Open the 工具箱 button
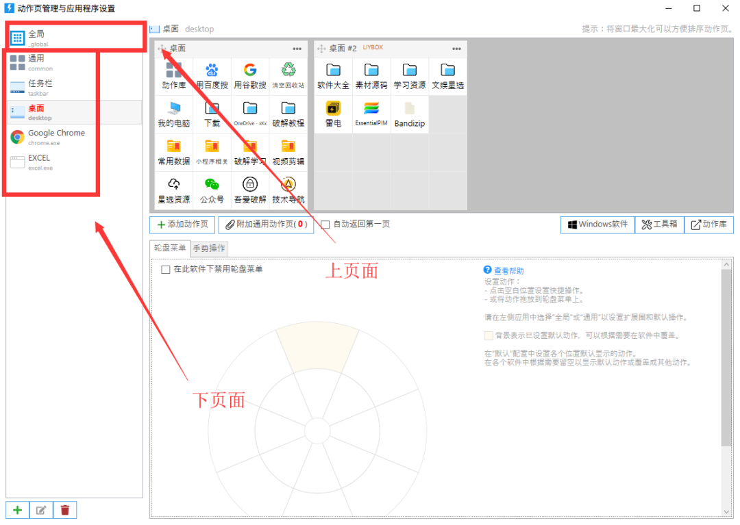Screen dimensions: 740x525 point(660,225)
